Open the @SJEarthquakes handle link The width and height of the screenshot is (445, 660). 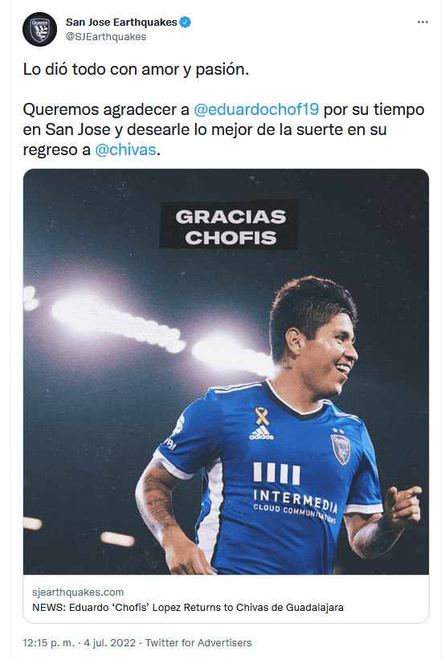click(x=106, y=37)
